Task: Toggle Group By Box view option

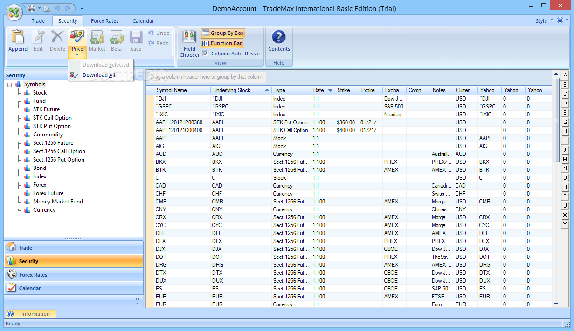Action: [x=222, y=33]
